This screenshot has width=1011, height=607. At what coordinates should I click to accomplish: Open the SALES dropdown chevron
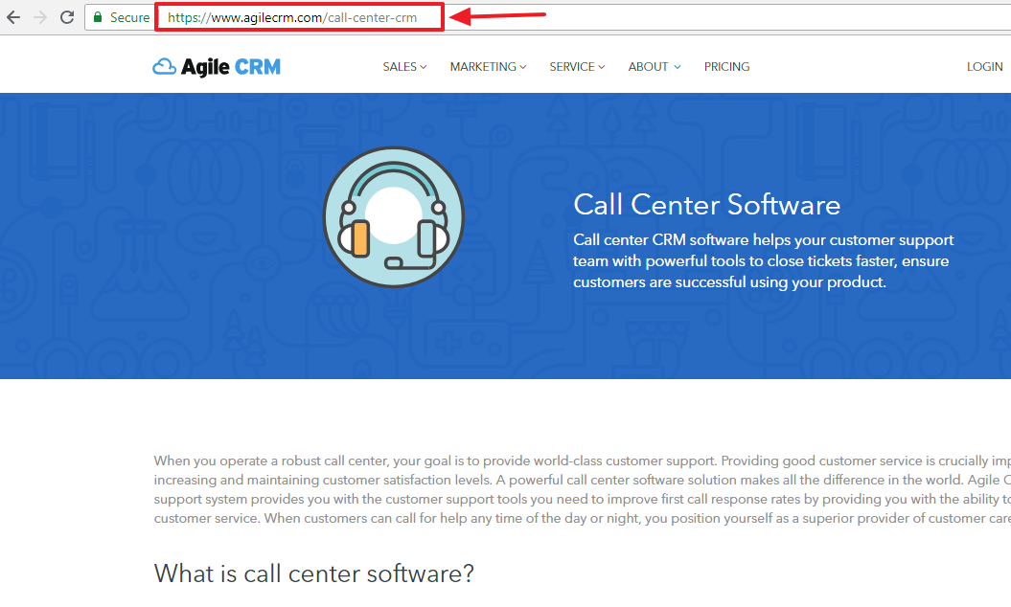click(423, 66)
